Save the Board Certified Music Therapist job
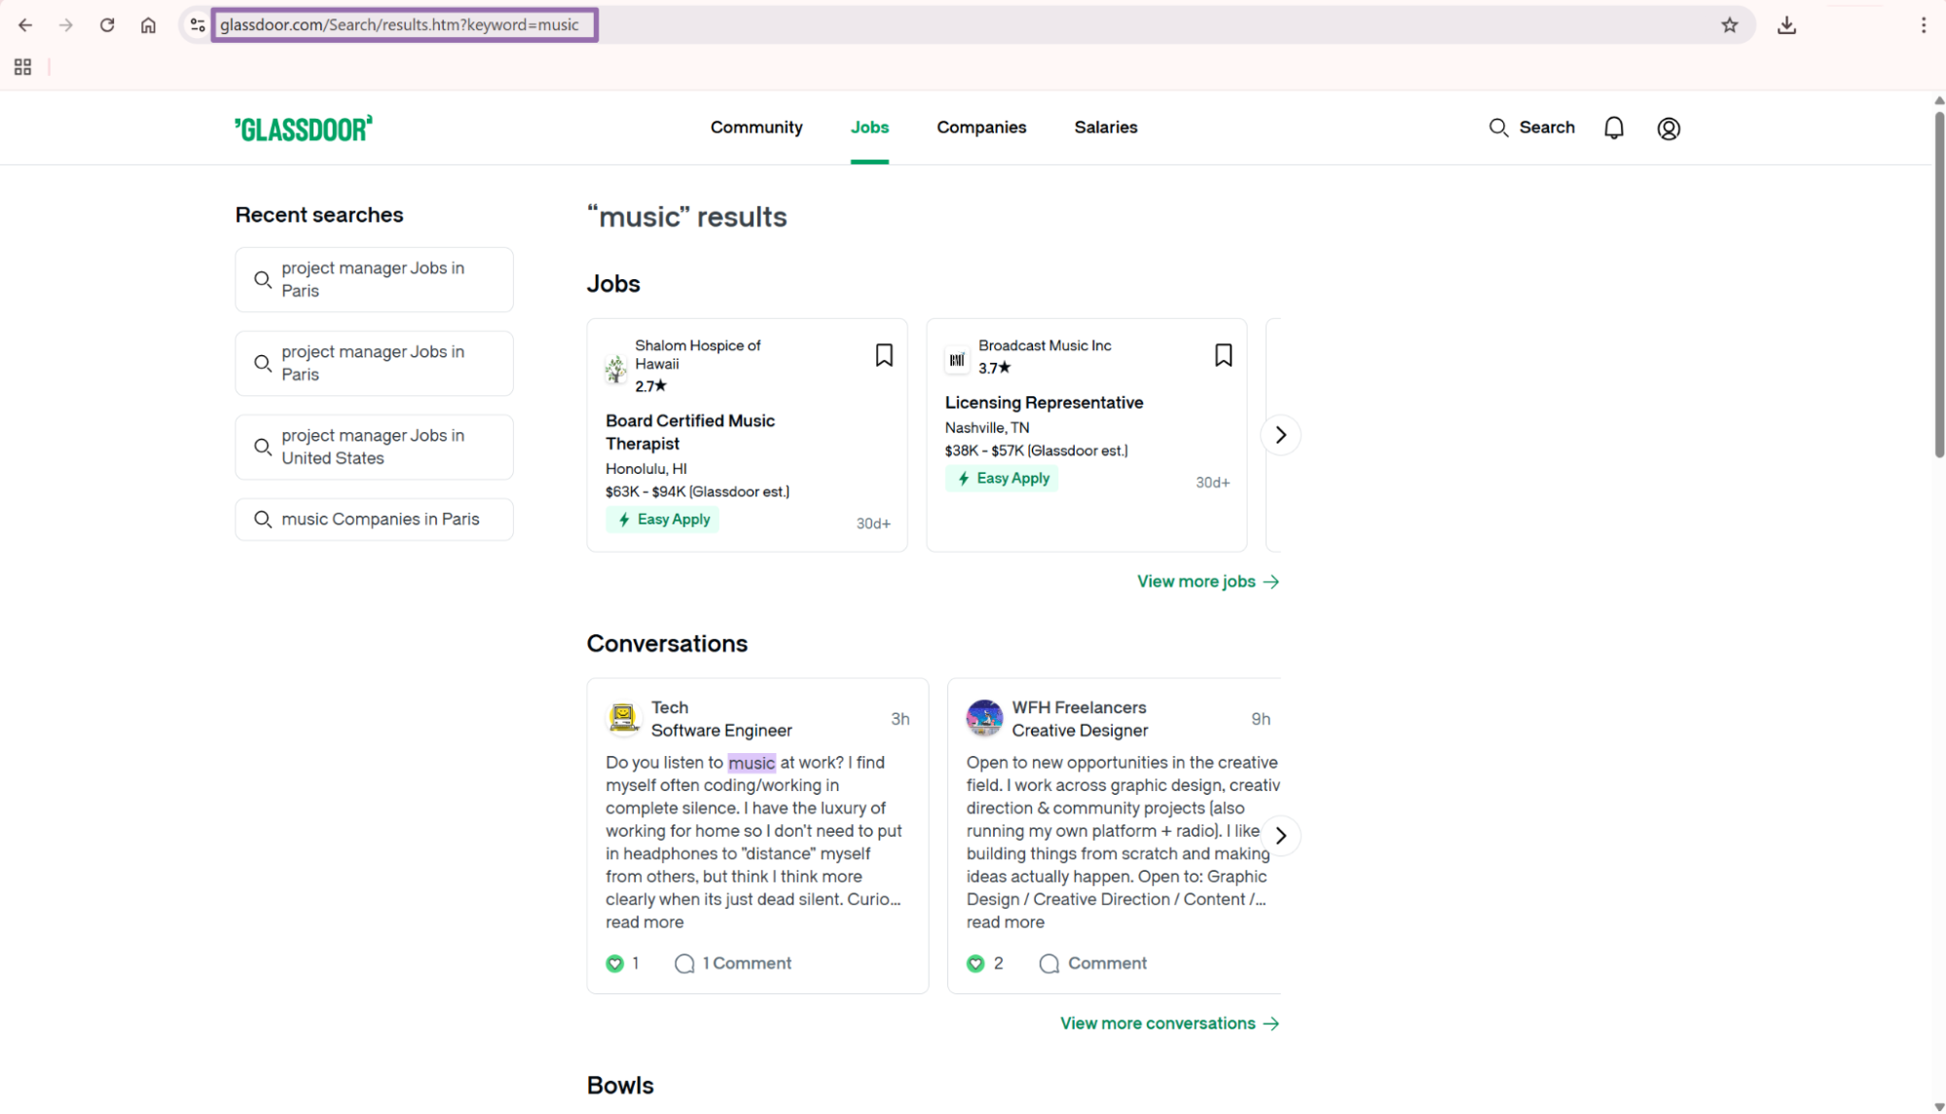 coord(883,355)
